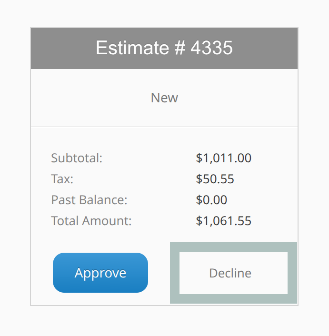Click the Estimate # 4335 header title

[164, 48]
